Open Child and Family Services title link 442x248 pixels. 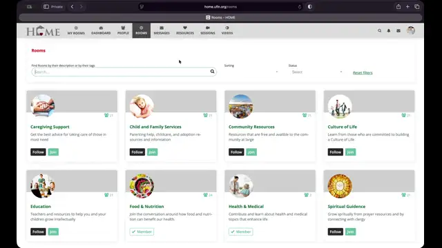pyautogui.click(x=155, y=127)
